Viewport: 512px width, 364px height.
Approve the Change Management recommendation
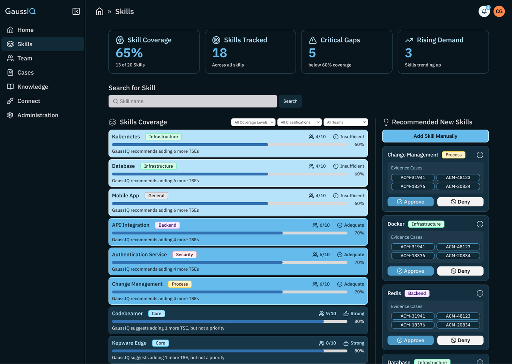[411, 202]
